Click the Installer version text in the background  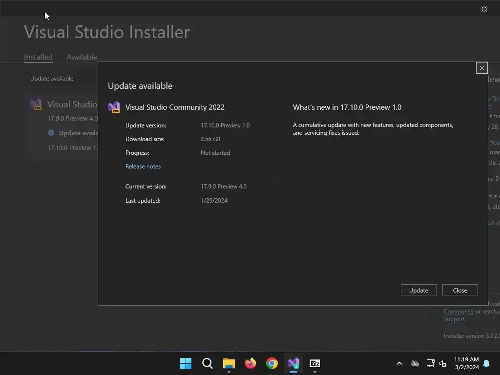click(x=472, y=336)
